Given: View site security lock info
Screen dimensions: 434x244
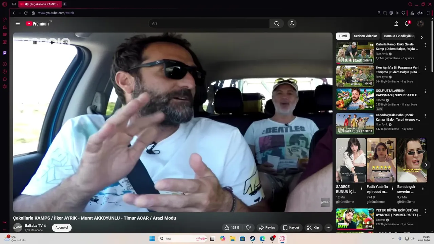Looking at the screenshot, I should click(x=33, y=13).
